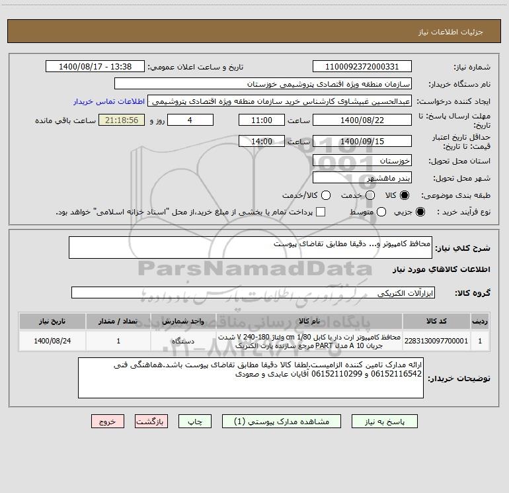Click the ردیف column header
Screen dimensions: 509x493
coord(480,321)
